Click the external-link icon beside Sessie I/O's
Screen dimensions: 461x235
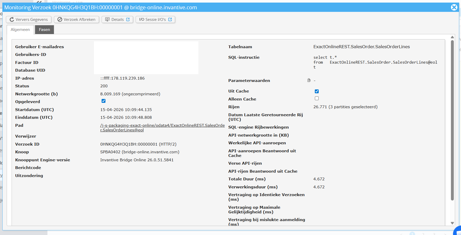[170, 20]
